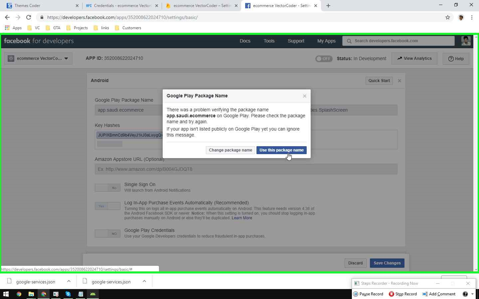Go forward in browser history
Screen dimensions: 479x299
click(x=18, y=17)
